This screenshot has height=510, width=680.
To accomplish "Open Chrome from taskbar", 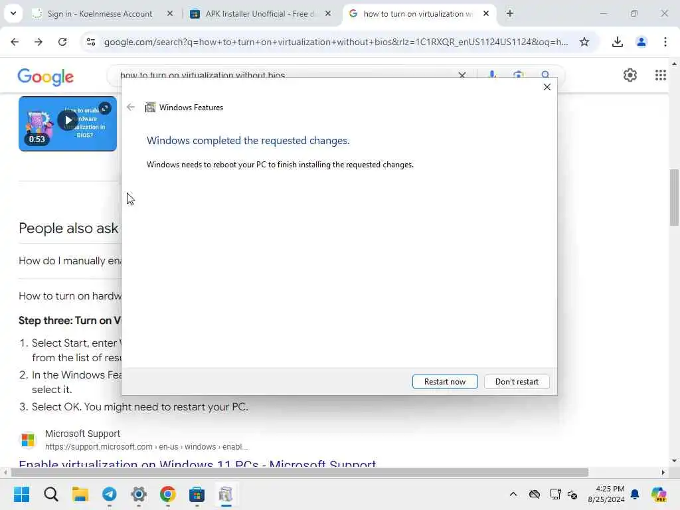I will [168, 494].
